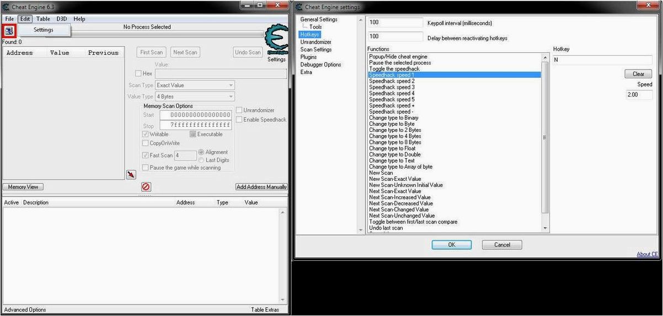Image resolution: width=663 pixels, height=316 pixels.
Task: Select 'Change type to Float' function
Action: pyautogui.click(x=455, y=148)
